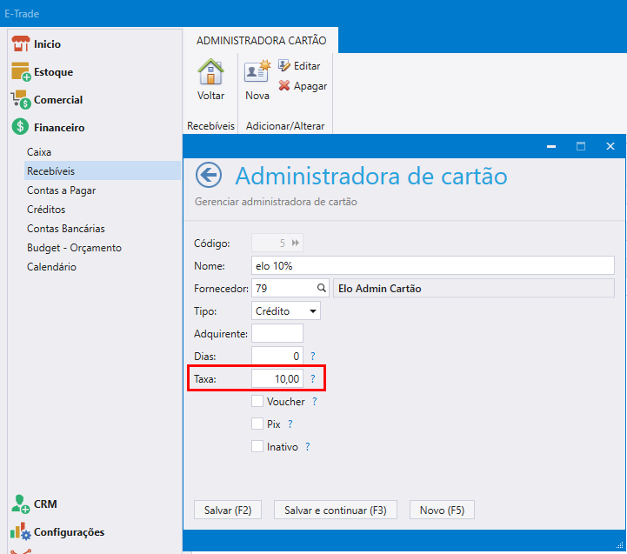Click the Inicio label in the sidebar
627x554 pixels.
click(47, 44)
